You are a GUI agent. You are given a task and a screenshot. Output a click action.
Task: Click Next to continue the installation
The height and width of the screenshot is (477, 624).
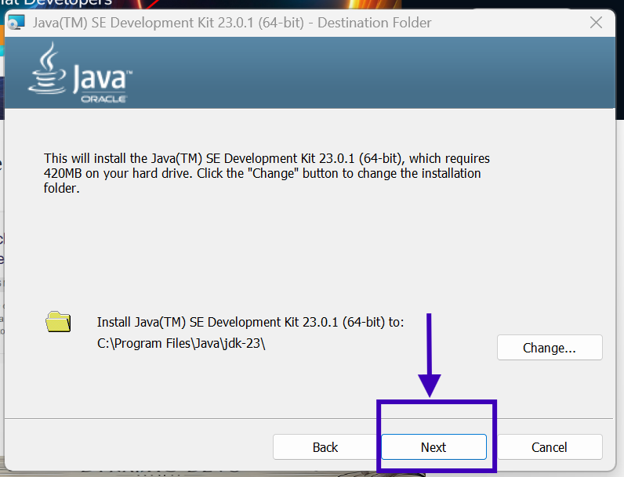click(x=434, y=447)
